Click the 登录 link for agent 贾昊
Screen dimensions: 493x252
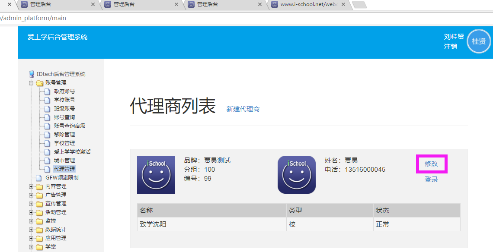431,180
